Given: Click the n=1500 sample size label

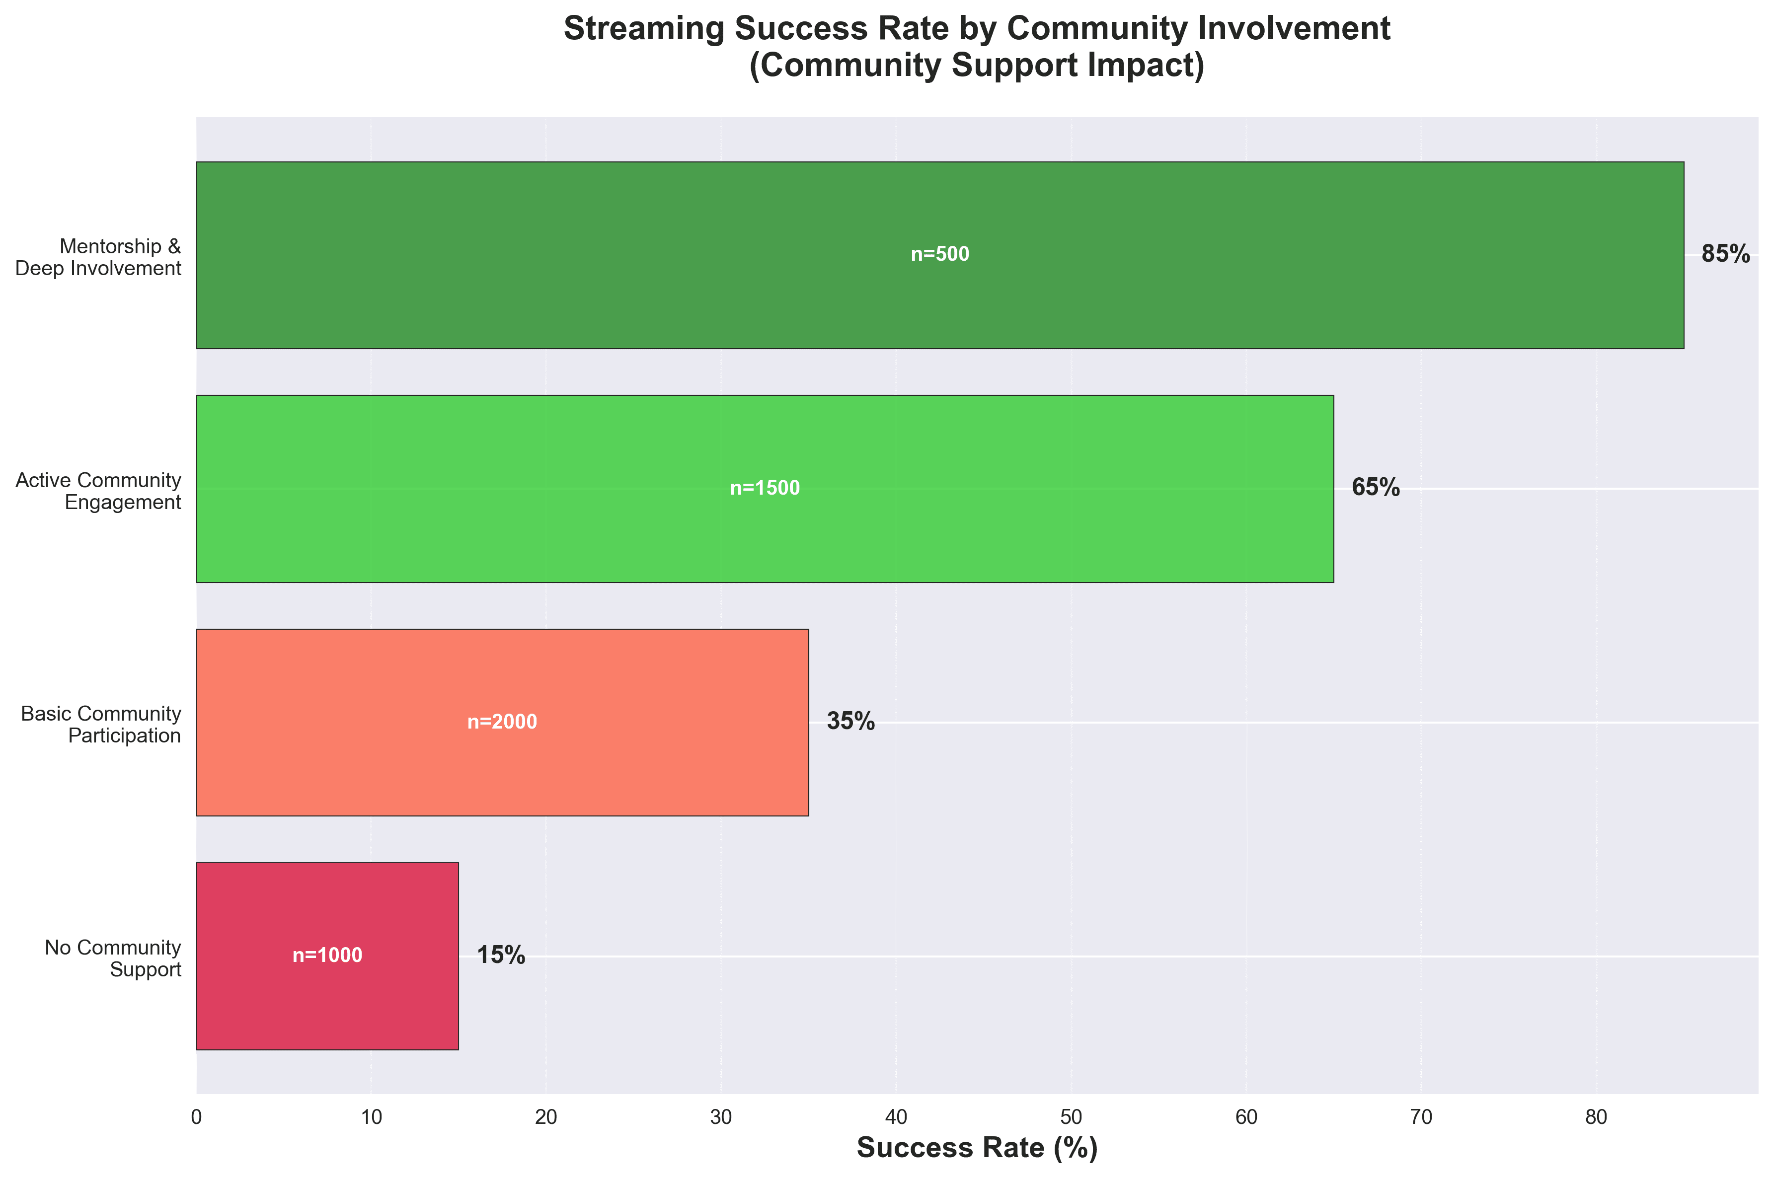Looking at the screenshot, I should click(x=765, y=488).
